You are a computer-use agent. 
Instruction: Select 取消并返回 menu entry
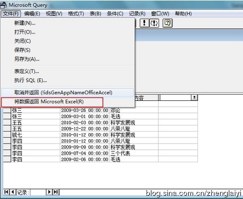[67, 93]
